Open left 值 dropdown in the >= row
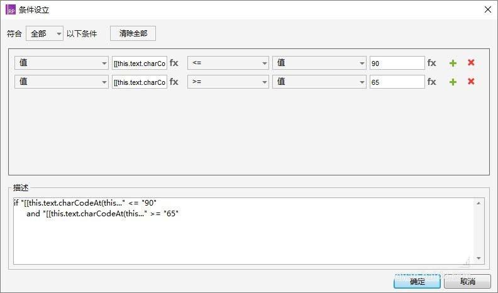This screenshot has height=293, width=498. coord(62,82)
